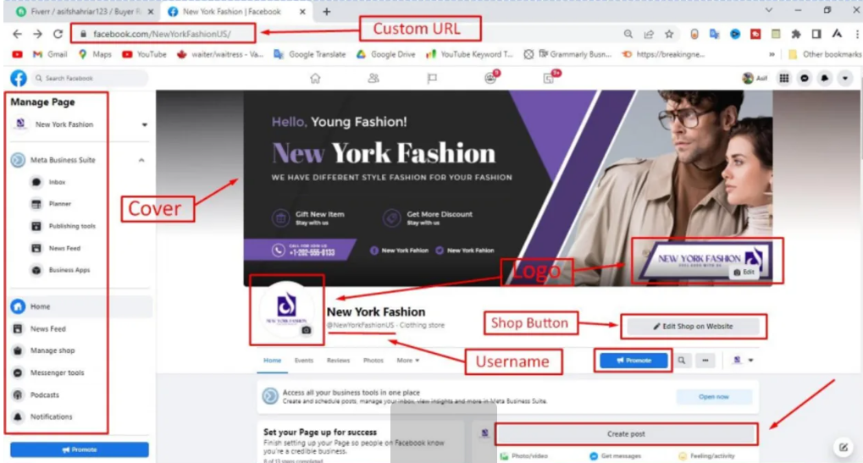Open browser zoom magnifier icon

click(628, 34)
